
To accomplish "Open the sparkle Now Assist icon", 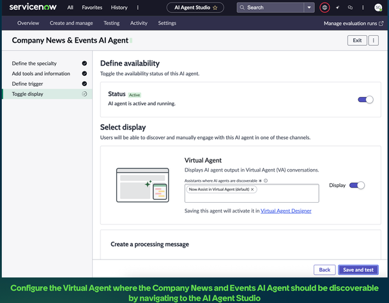I will coord(337,8).
